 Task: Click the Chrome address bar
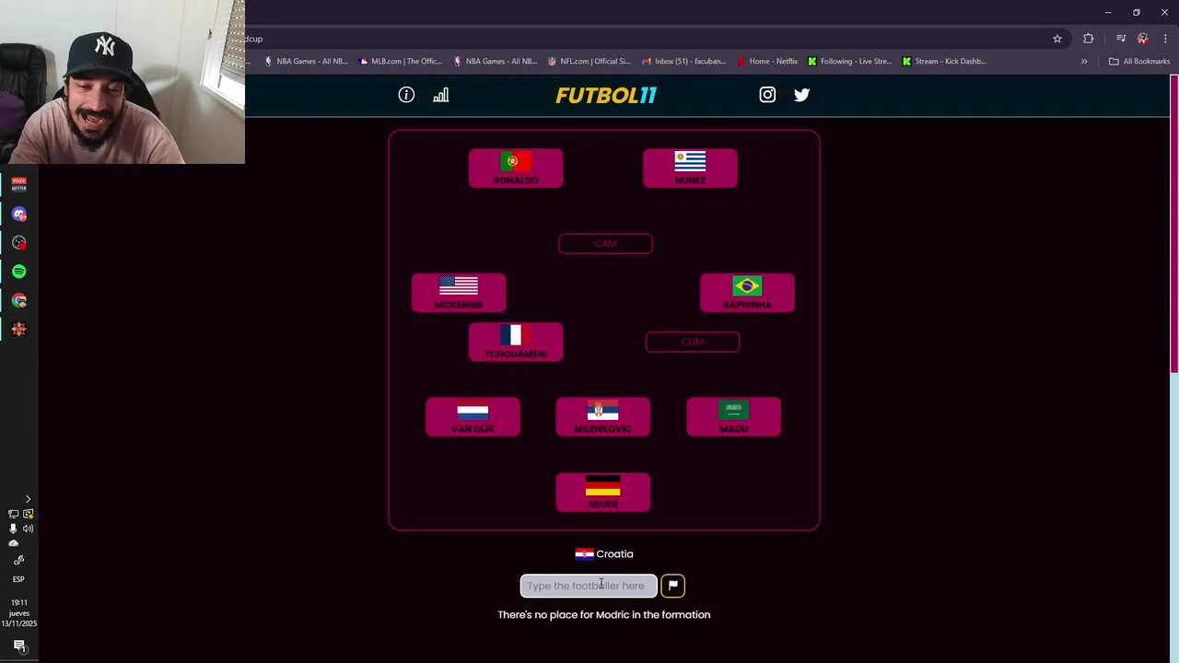click(645, 39)
